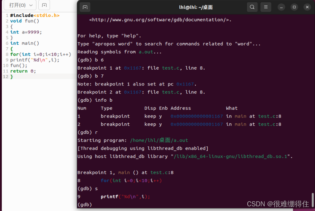This screenshot has width=315, height=211.
Task: Close the terminal window
Action: coord(307,7)
